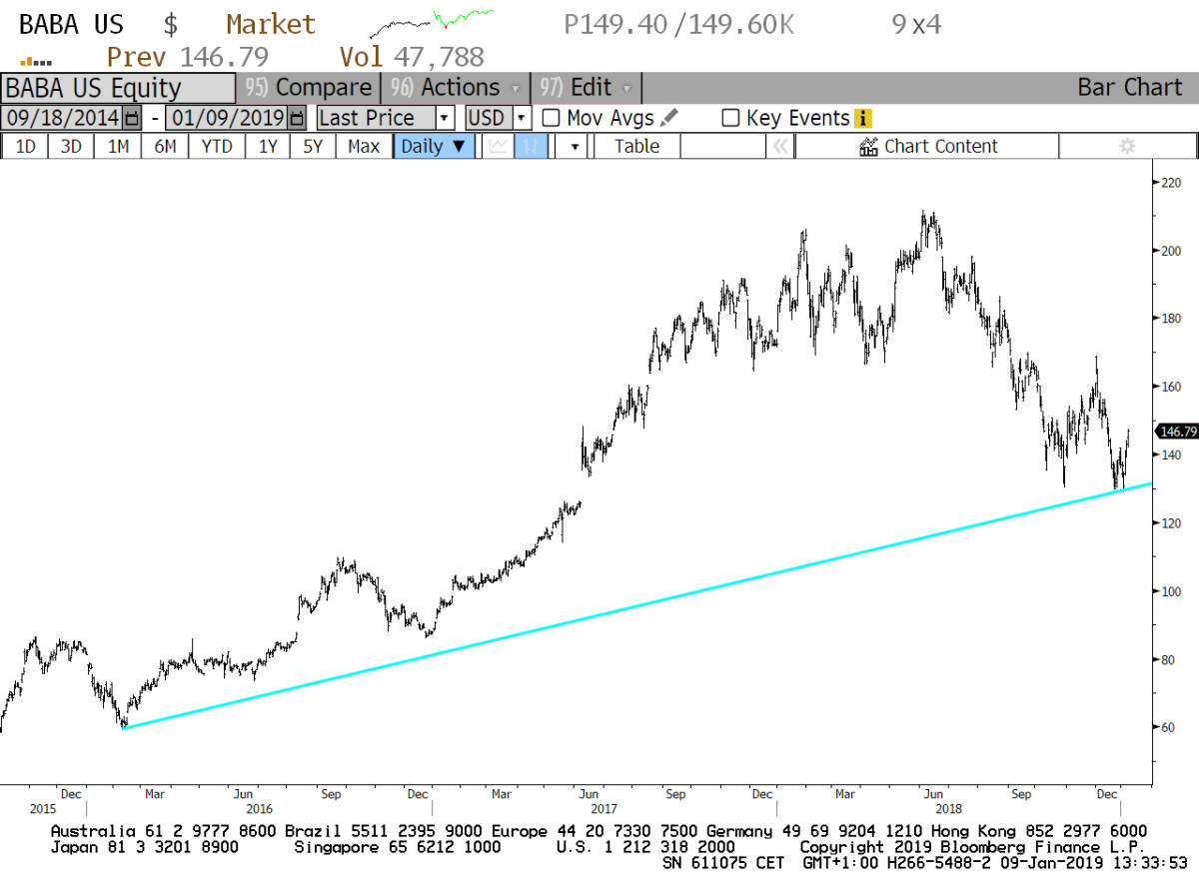Click the cyan trendline on the chart
The height and width of the screenshot is (892, 1199).
coord(636,605)
